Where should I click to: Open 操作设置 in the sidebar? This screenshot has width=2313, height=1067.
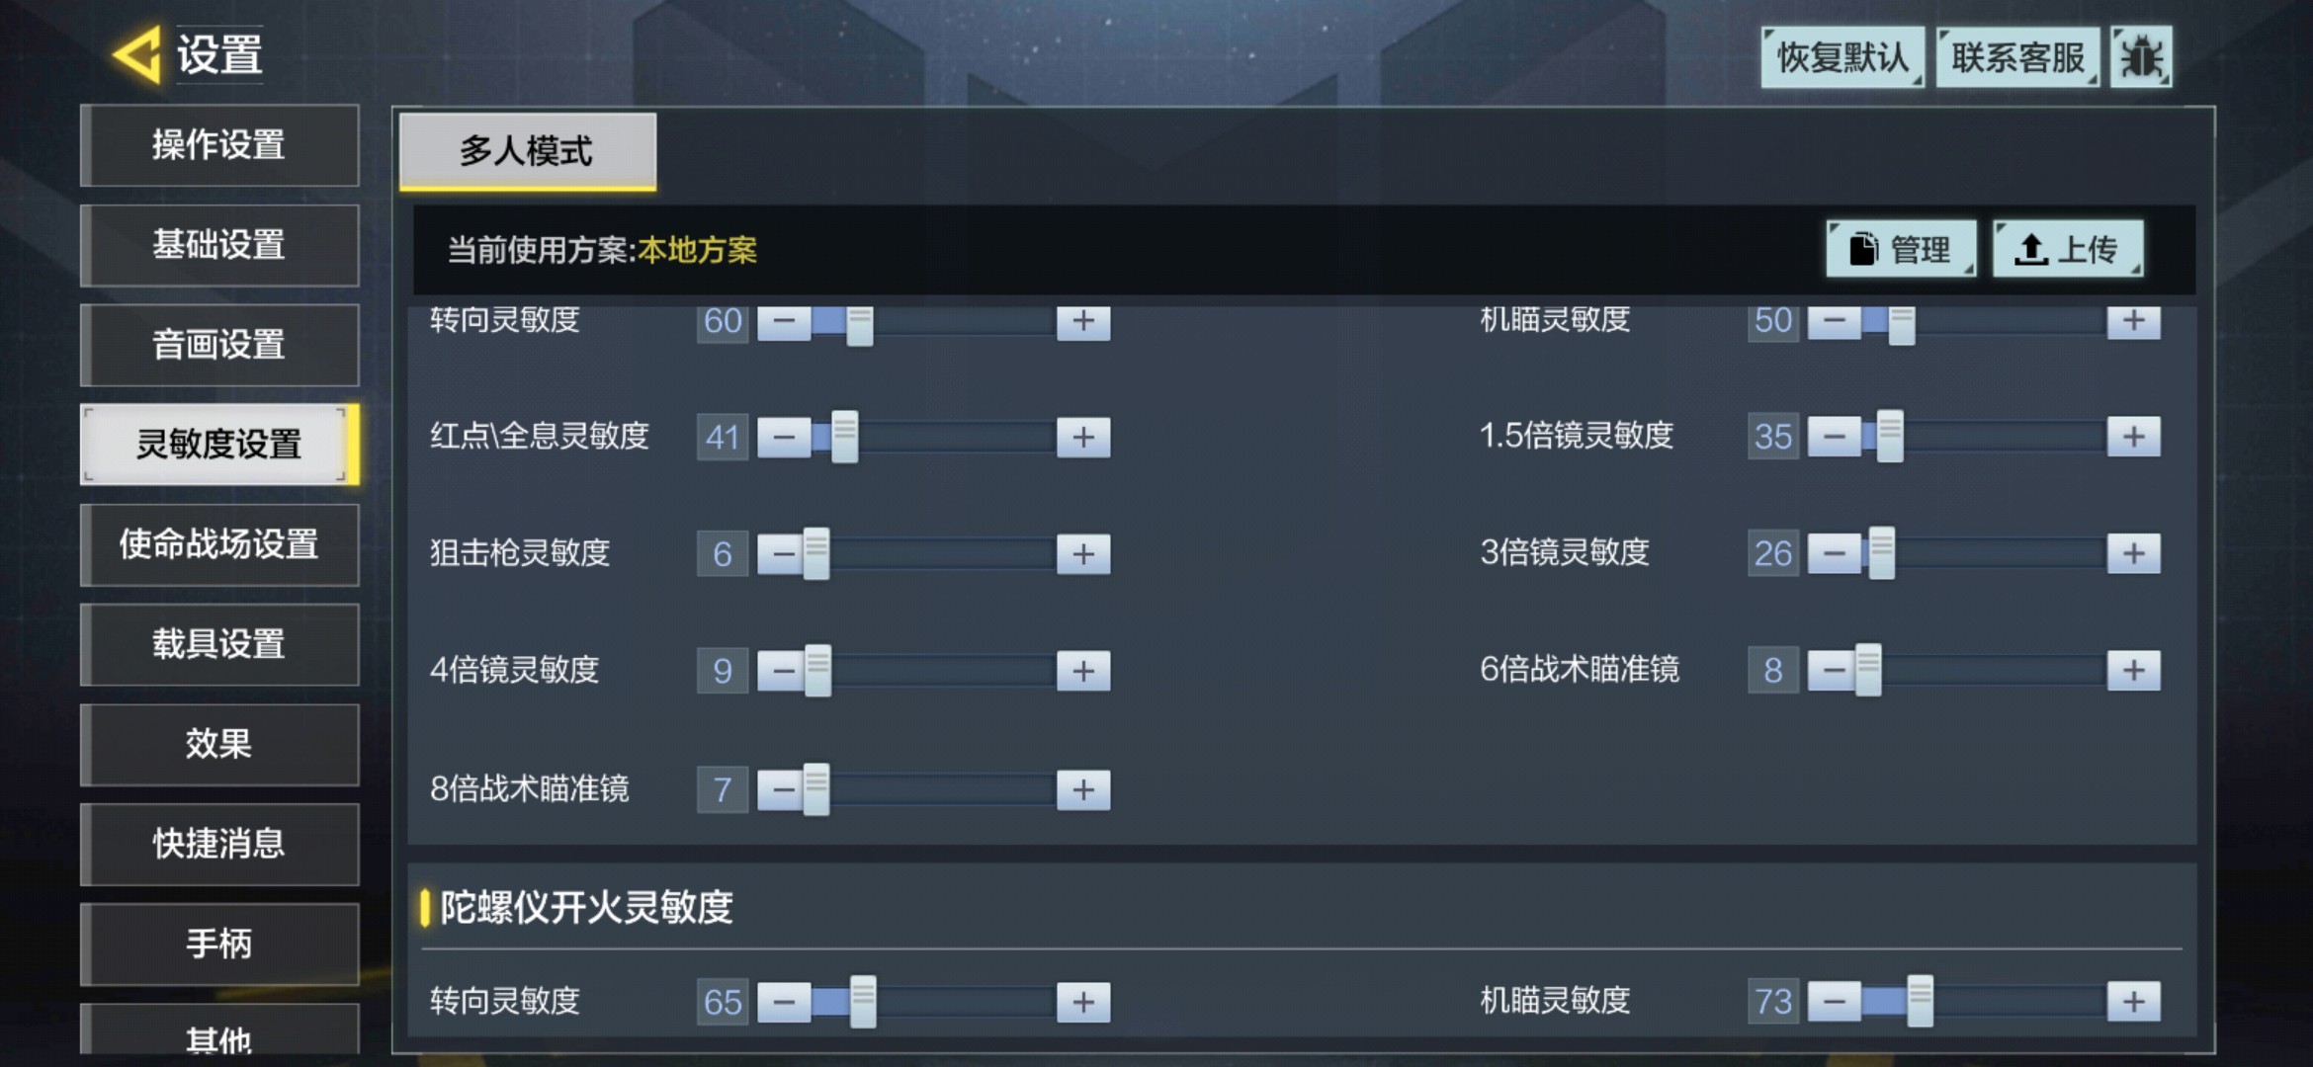tap(219, 145)
